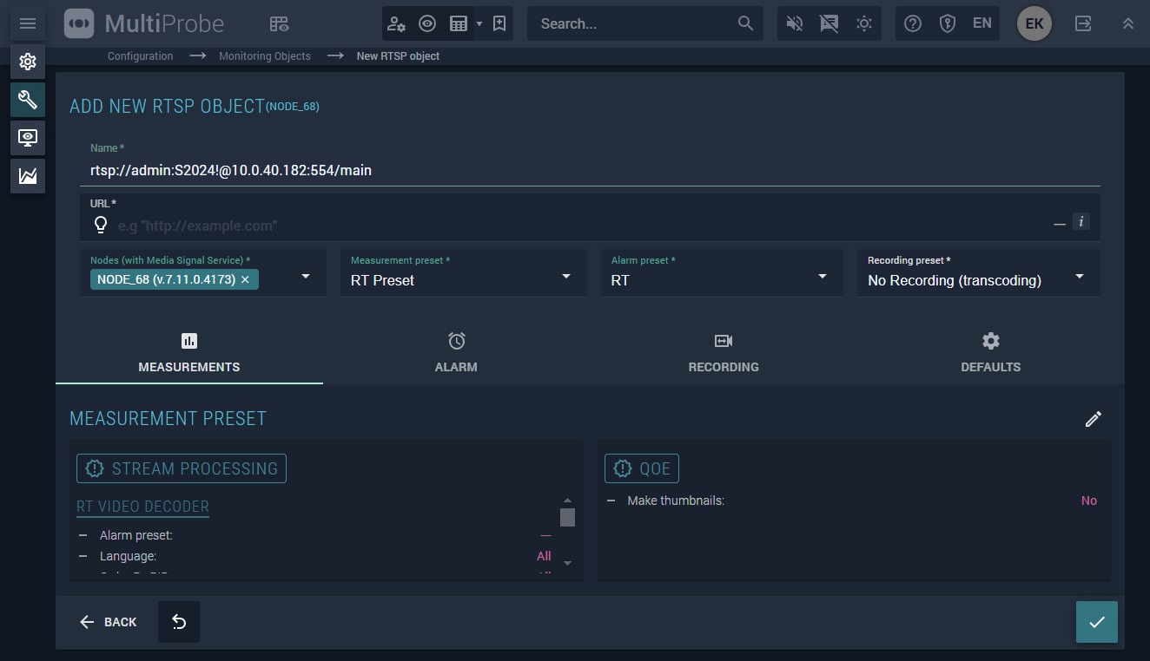Open the chart analytics sidebar icon
The height and width of the screenshot is (661, 1150).
[28, 175]
